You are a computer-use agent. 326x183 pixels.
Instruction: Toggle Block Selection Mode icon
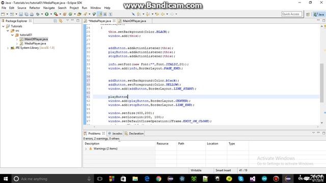pos(105,14)
